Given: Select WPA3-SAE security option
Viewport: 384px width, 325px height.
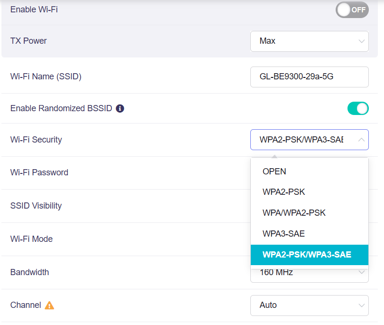Looking at the screenshot, I should click(x=283, y=234).
